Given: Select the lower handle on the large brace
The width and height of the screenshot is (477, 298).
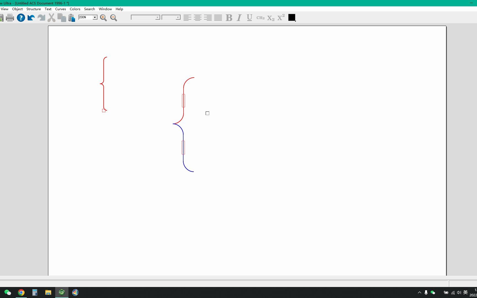Looking at the screenshot, I should click(x=183, y=148).
